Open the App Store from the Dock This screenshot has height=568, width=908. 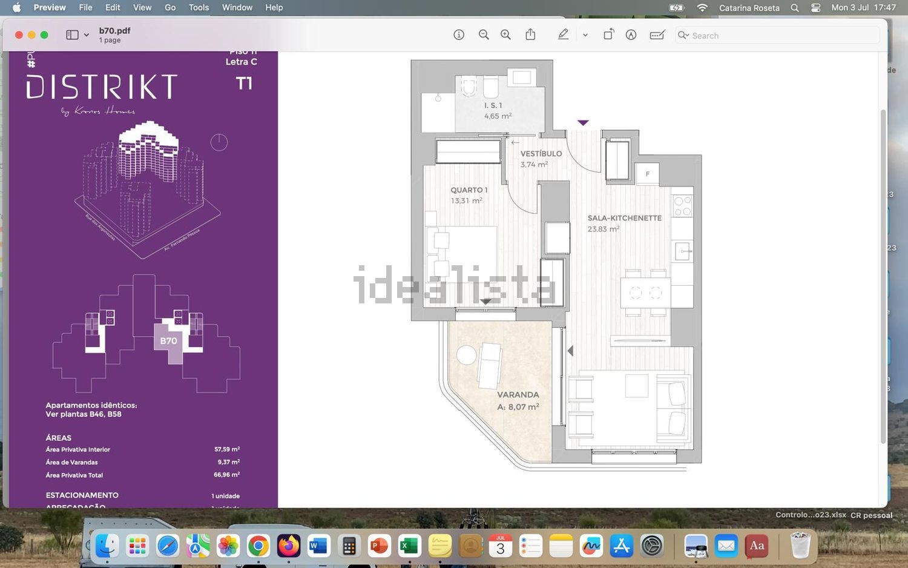point(622,546)
